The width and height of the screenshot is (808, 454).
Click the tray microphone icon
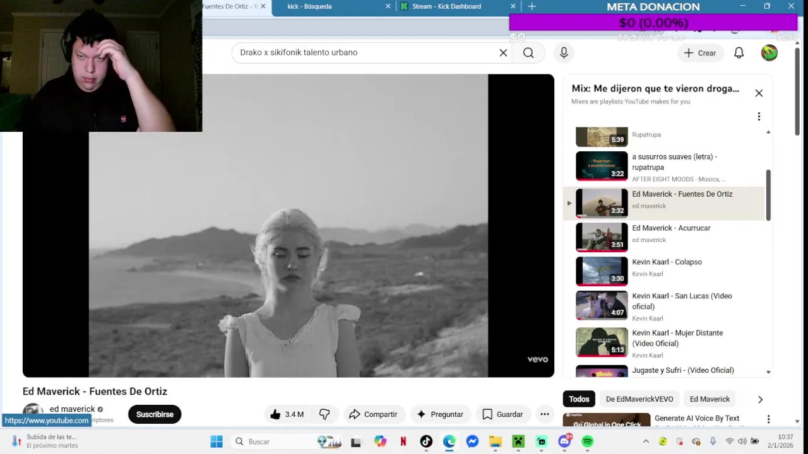click(713, 441)
